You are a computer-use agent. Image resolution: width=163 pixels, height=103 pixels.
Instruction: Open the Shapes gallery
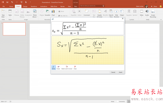coord(42,13)
